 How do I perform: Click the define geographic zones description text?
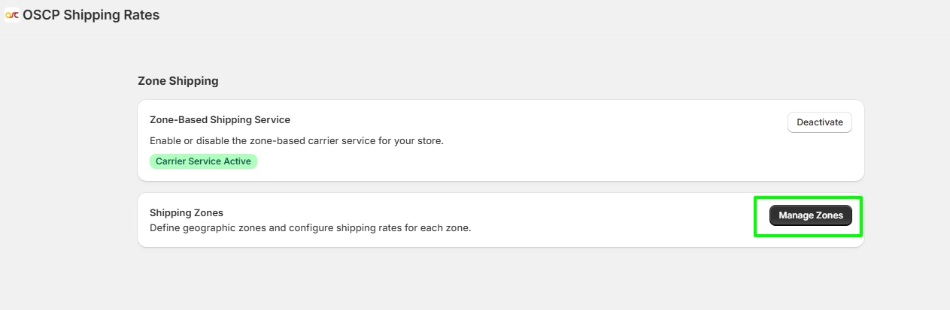[310, 227]
